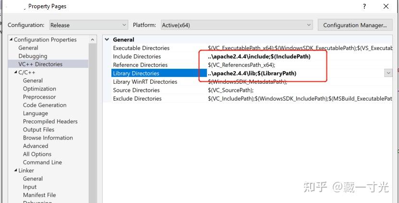The height and width of the screenshot is (203, 399).
Task: Open the C/C++ Command Line page
Action: point(42,162)
